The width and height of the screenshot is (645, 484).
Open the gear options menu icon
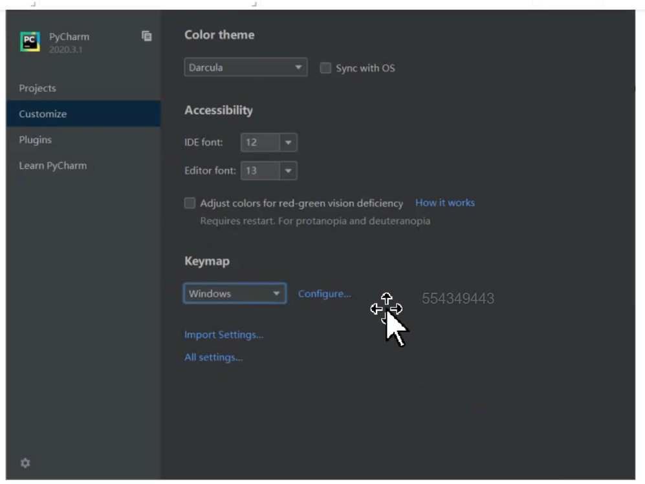tap(25, 463)
